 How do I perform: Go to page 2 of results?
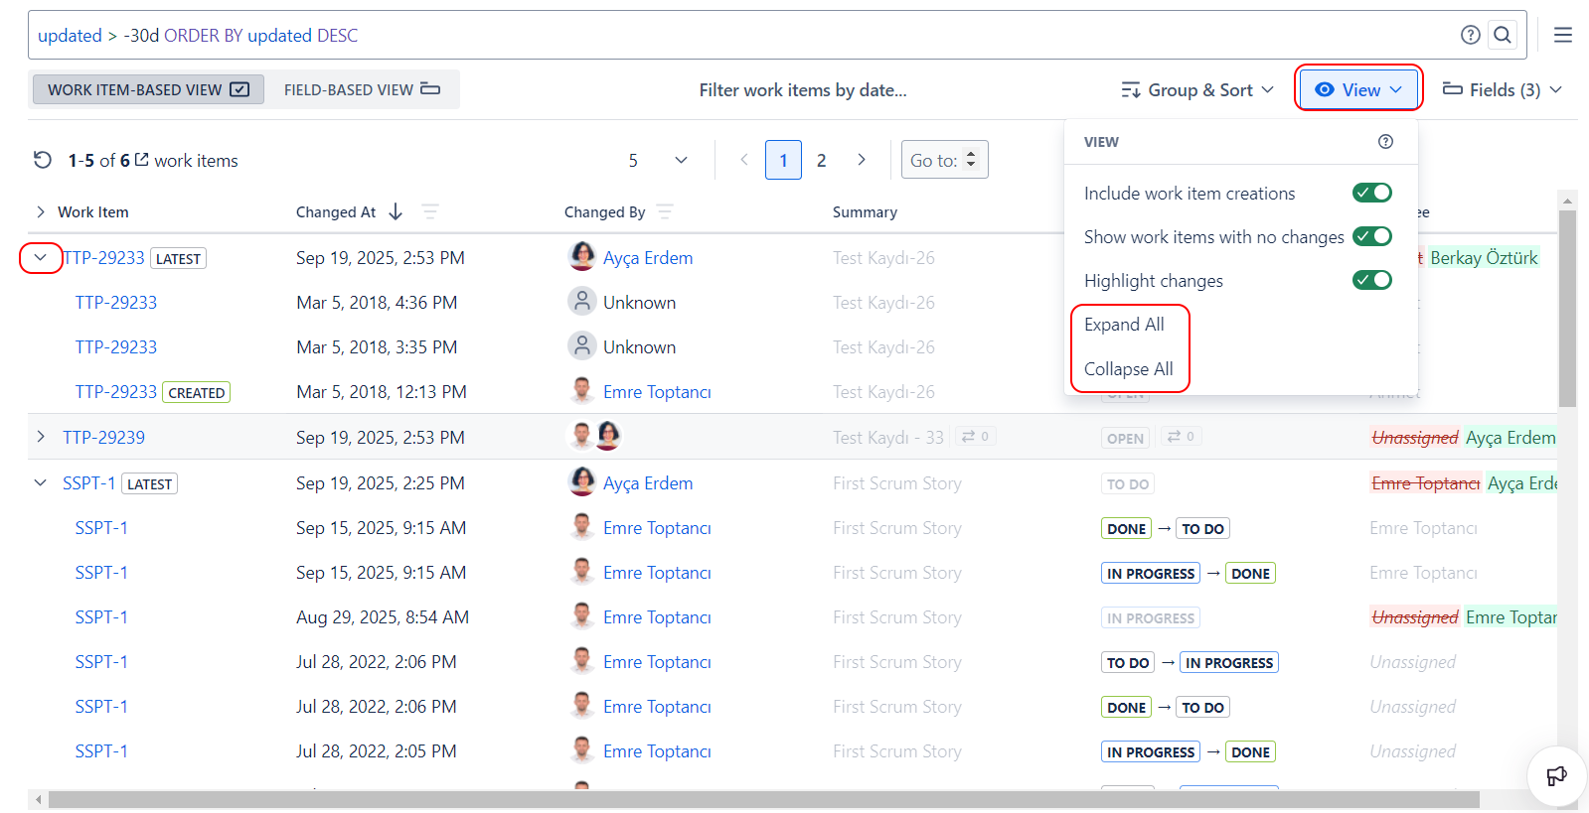click(821, 160)
